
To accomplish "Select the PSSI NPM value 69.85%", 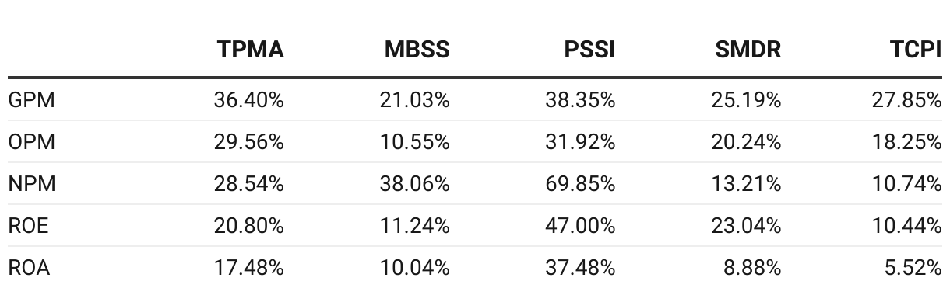I will click(579, 184).
